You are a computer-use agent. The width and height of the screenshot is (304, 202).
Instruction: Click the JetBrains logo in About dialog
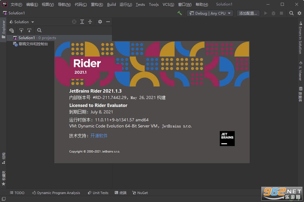227,138
